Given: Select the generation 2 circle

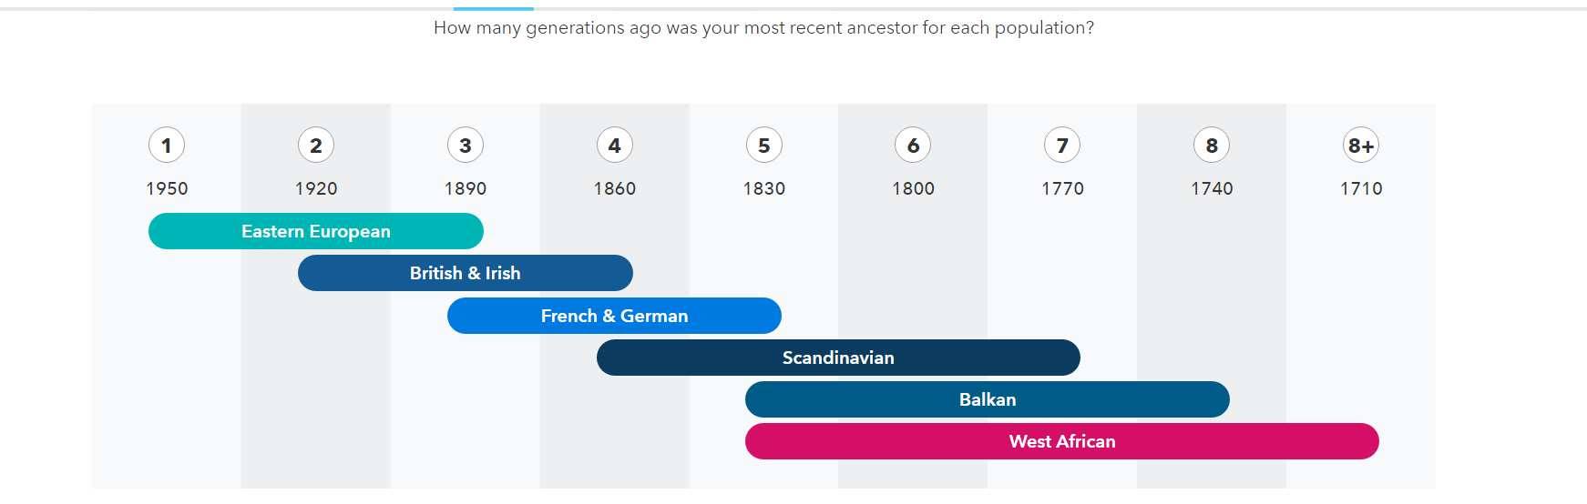Looking at the screenshot, I should coord(316,146).
